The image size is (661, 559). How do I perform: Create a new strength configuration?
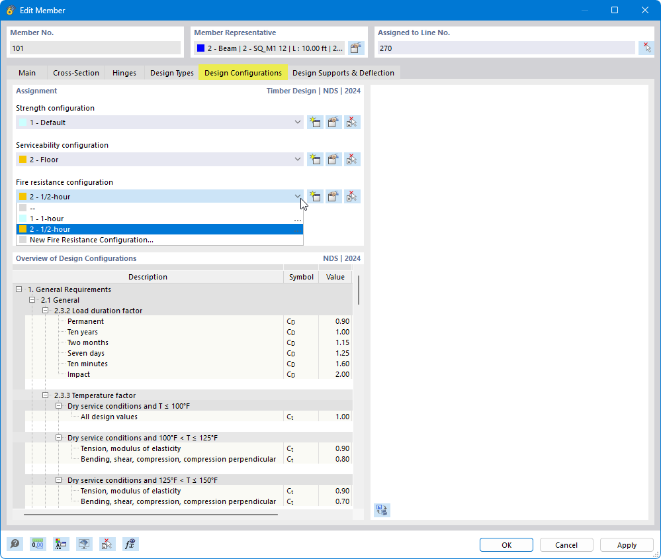(x=315, y=122)
